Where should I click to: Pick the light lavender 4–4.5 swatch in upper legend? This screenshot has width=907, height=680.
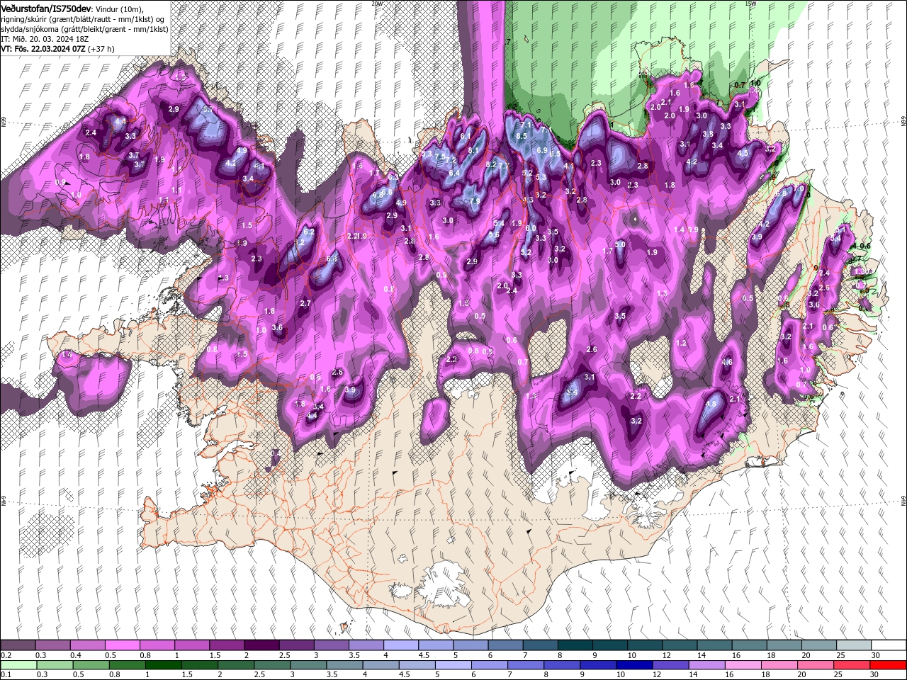click(x=400, y=645)
